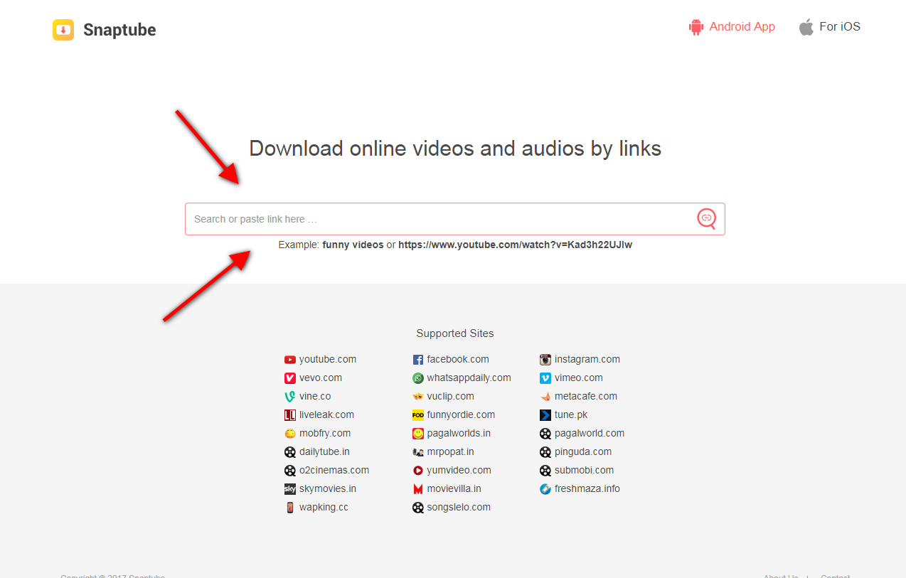Click the metacafe.com orange icon

(545, 397)
